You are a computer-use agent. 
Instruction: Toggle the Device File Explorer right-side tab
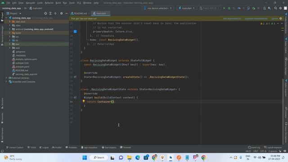click(286, 132)
